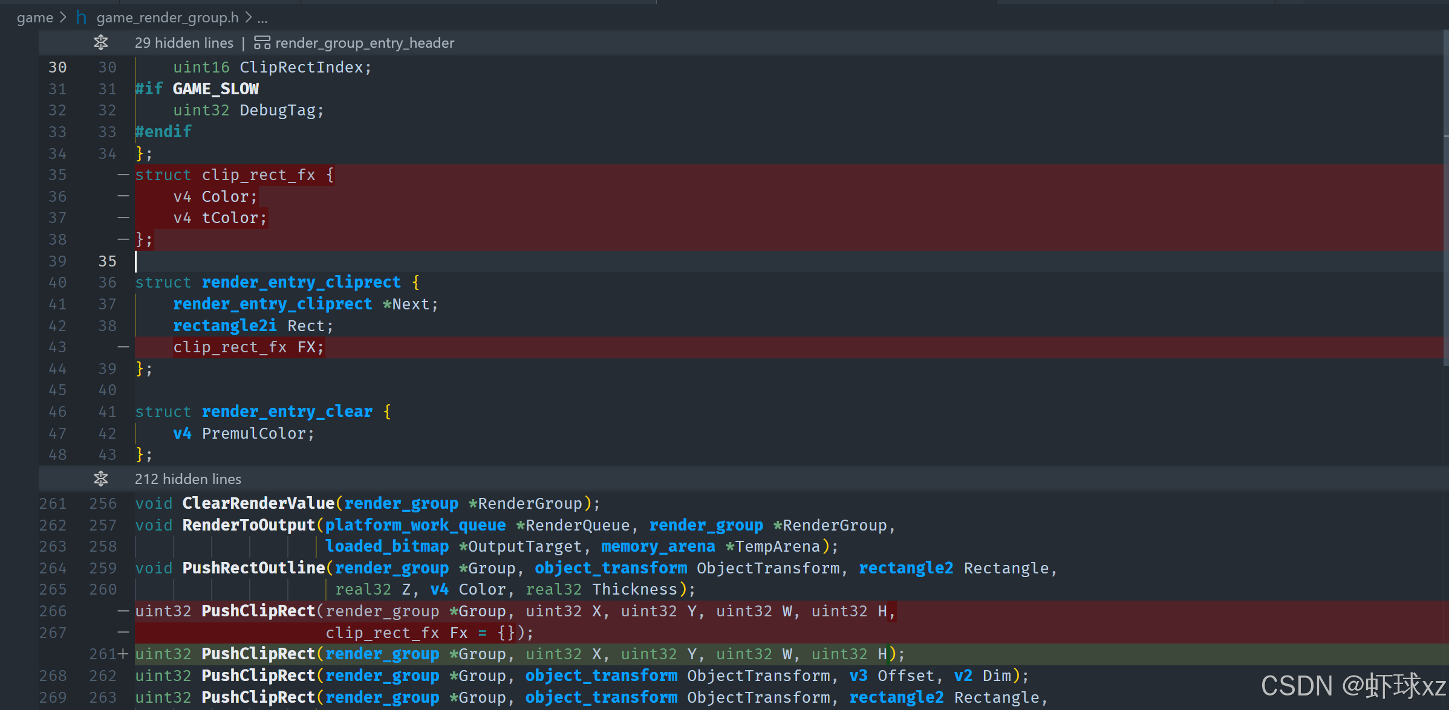Click the minus marker beside v4 tColor line

click(x=123, y=218)
